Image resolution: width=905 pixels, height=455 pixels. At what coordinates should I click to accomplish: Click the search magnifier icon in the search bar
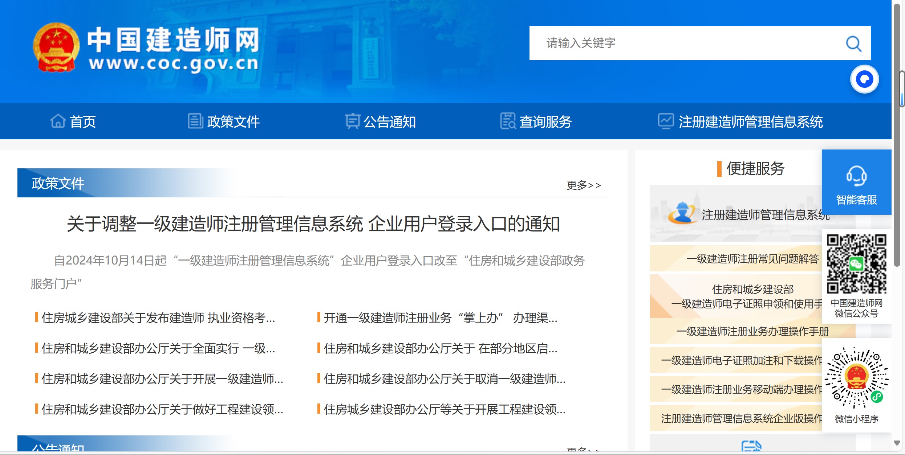pos(853,43)
